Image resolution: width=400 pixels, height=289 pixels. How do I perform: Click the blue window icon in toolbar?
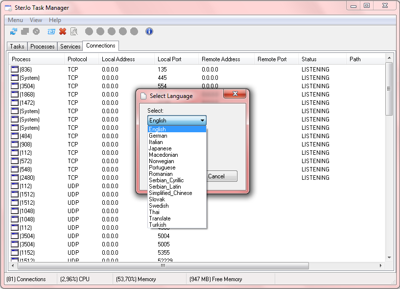[x=51, y=31]
